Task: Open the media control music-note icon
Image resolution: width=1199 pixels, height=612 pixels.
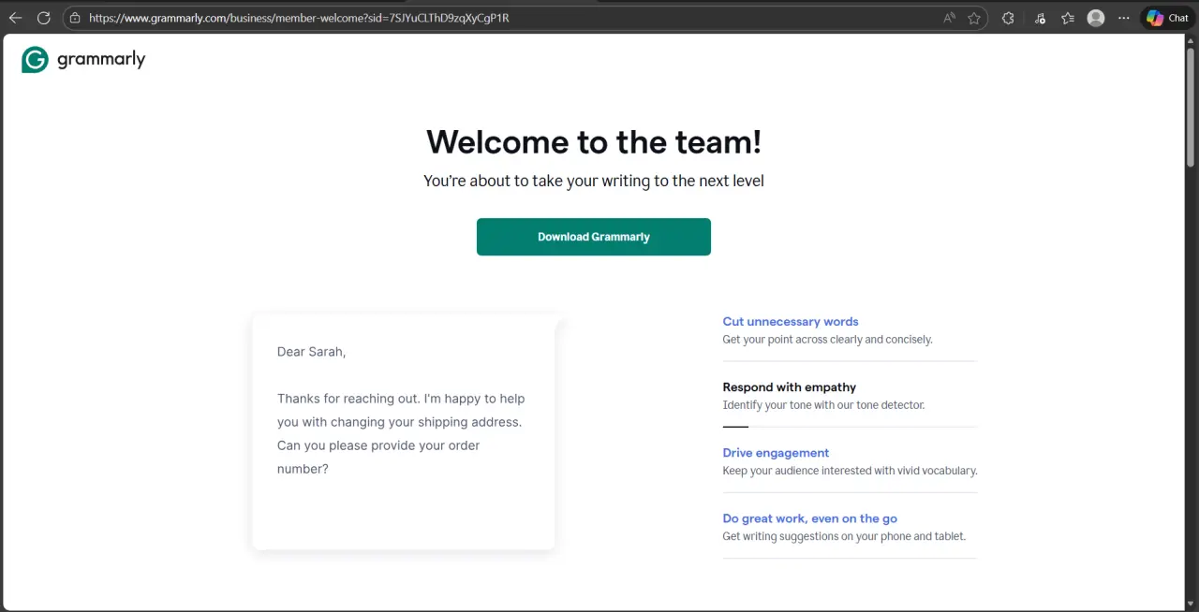Action: (x=1041, y=18)
